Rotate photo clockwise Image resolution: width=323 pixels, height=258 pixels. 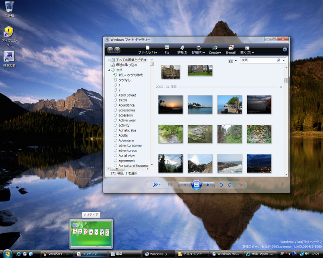coord(230,185)
